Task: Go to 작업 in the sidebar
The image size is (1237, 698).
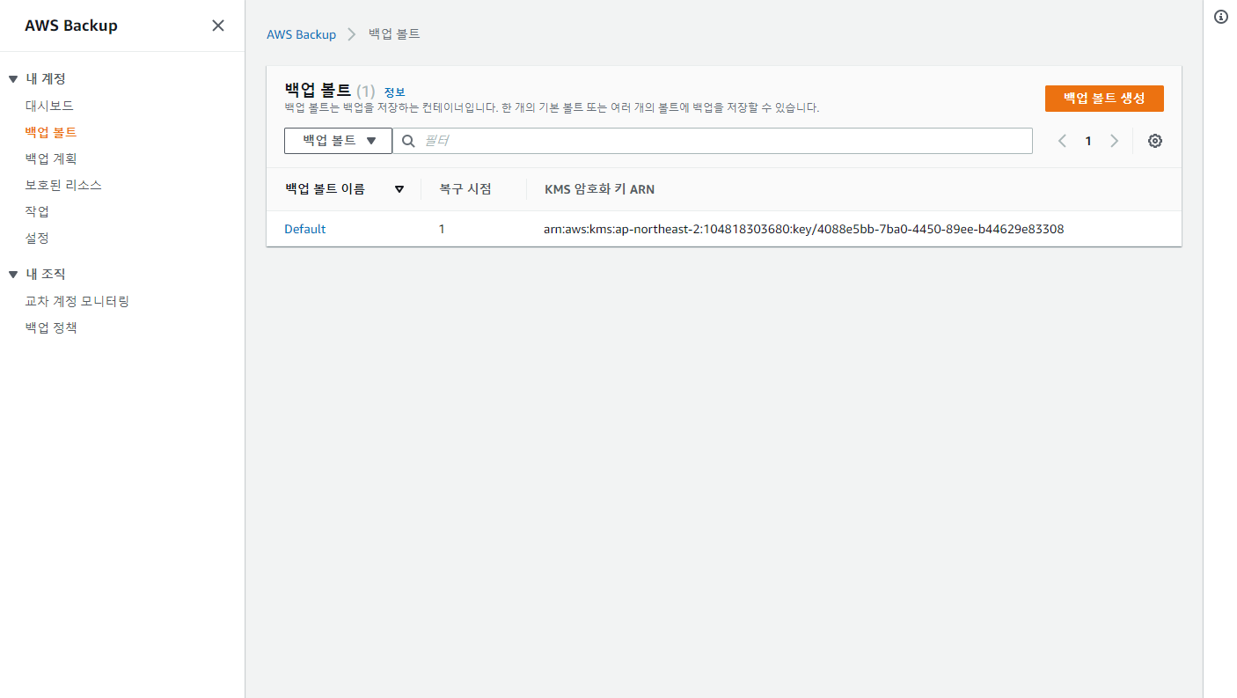Action: pos(37,211)
